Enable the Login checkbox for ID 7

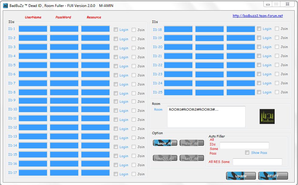click(x=116, y=84)
